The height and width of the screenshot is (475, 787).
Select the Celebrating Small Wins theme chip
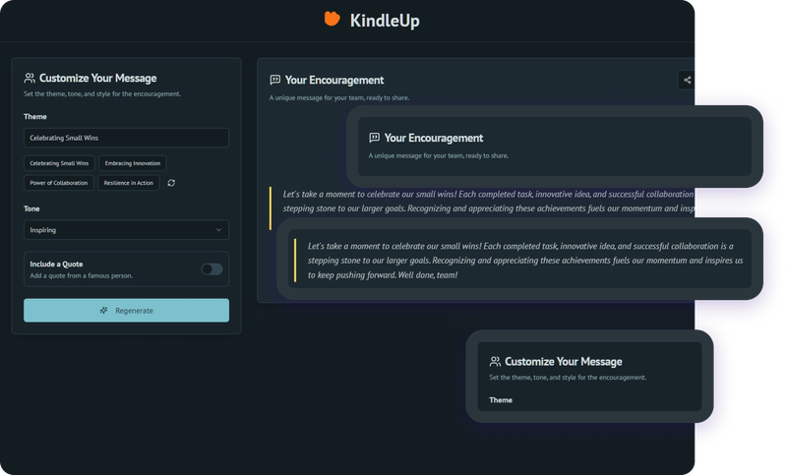(x=59, y=163)
